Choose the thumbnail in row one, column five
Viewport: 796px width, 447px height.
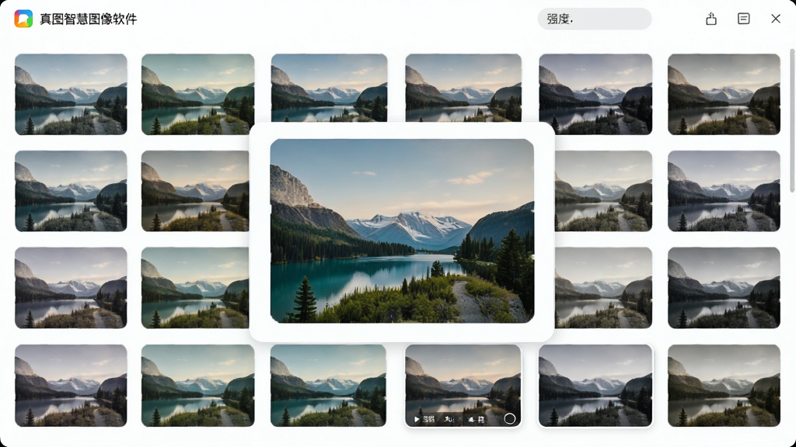point(595,94)
